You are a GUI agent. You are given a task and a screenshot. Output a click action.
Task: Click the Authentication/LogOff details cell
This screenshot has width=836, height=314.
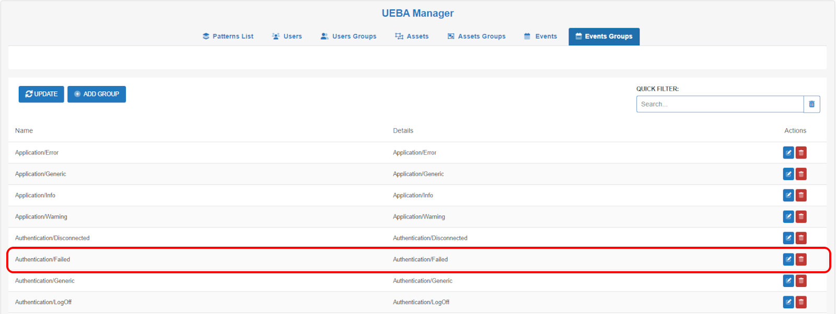(x=421, y=303)
